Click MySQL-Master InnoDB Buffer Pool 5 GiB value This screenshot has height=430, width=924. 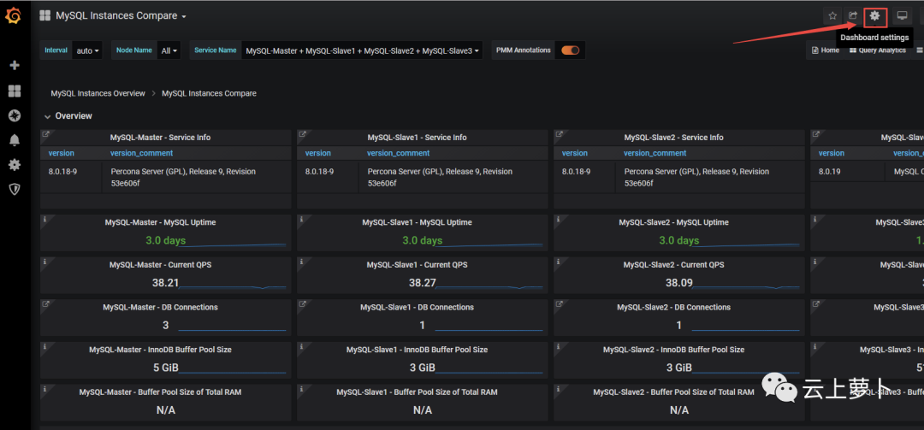166,368
